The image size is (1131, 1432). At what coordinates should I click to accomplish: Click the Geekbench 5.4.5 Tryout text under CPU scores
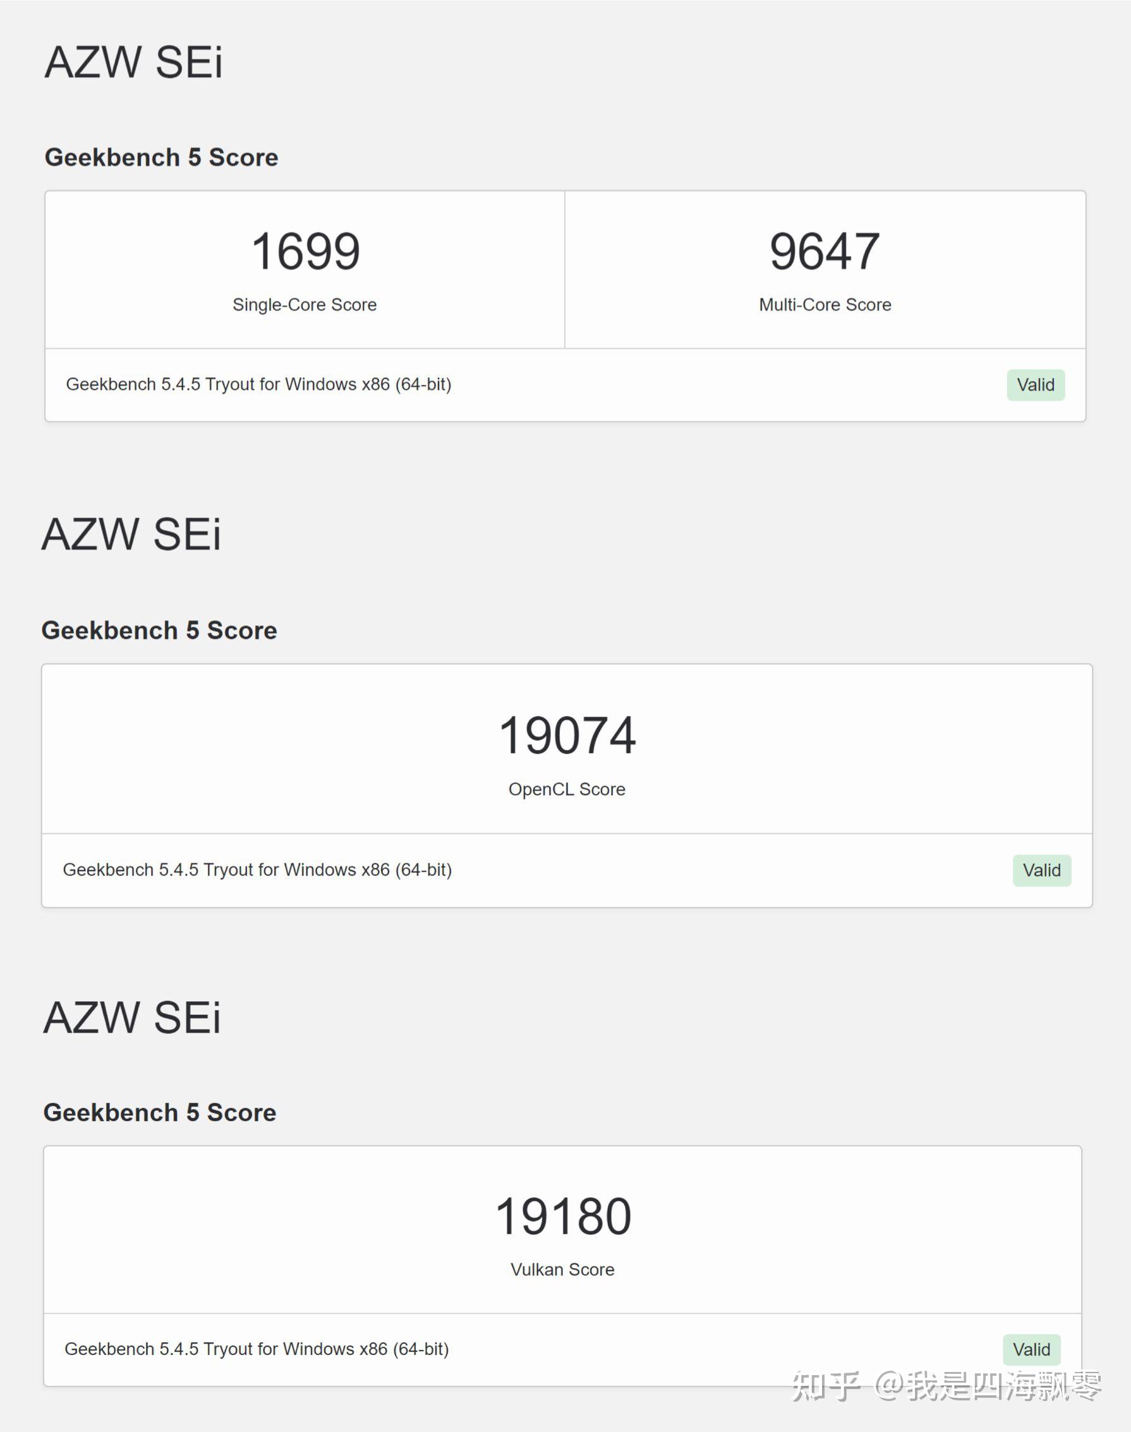(258, 384)
